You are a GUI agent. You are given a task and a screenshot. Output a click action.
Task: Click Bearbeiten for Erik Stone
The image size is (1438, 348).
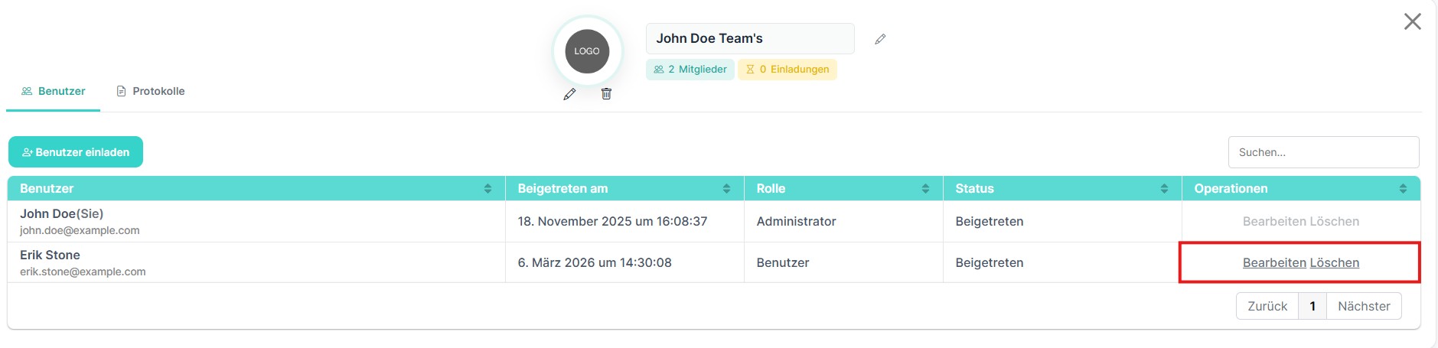coord(1274,263)
